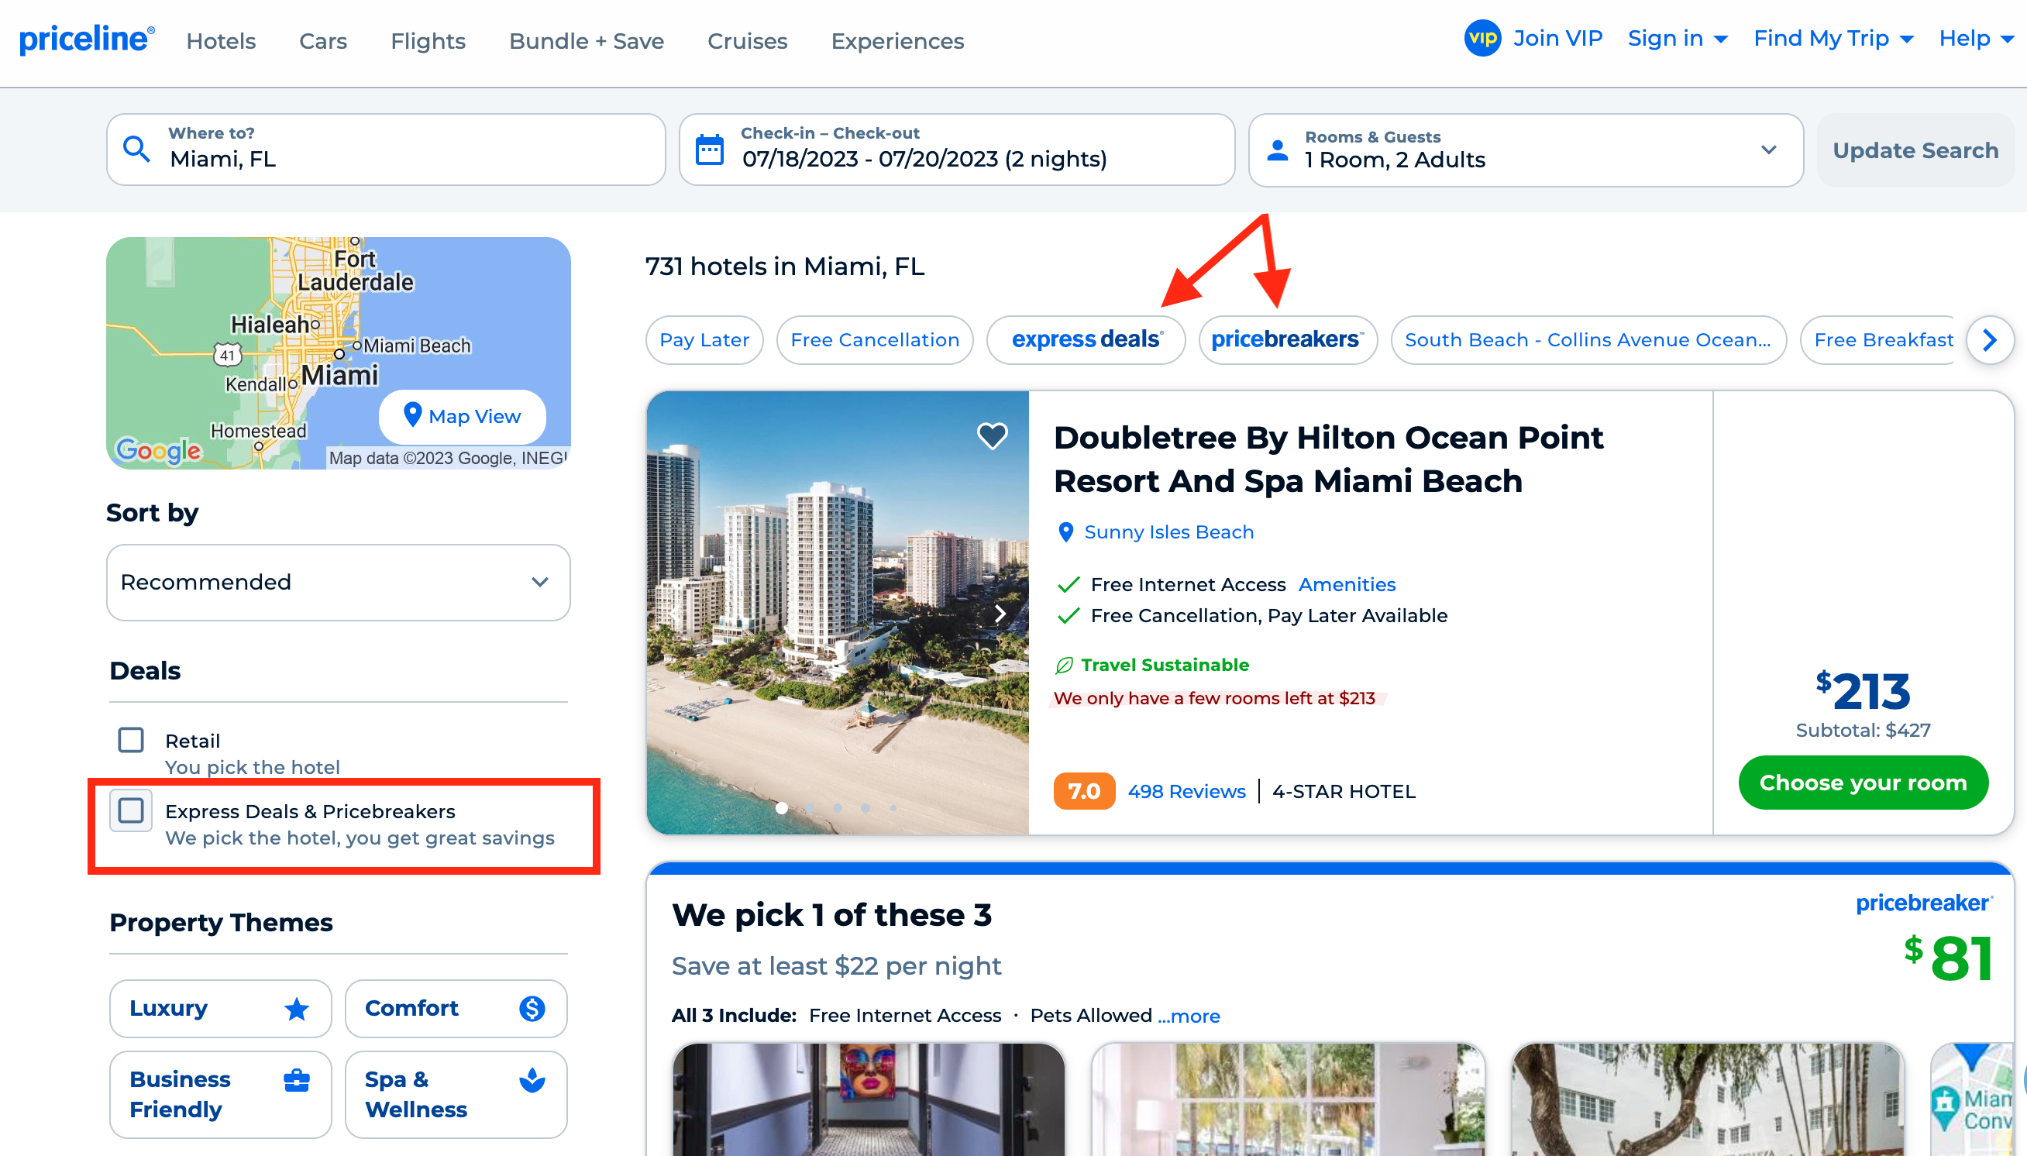The image size is (2027, 1156).
Task: Toggle the Free Cancellation filter chip
Action: click(x=875, y=340)
